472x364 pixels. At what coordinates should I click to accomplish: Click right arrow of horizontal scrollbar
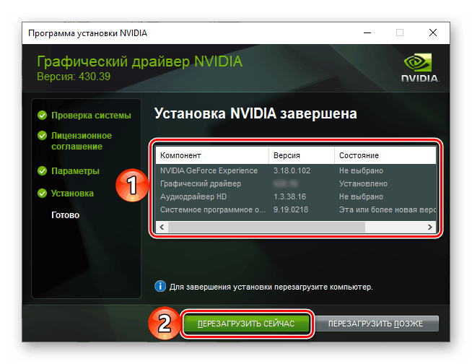(x=430, y=227)
